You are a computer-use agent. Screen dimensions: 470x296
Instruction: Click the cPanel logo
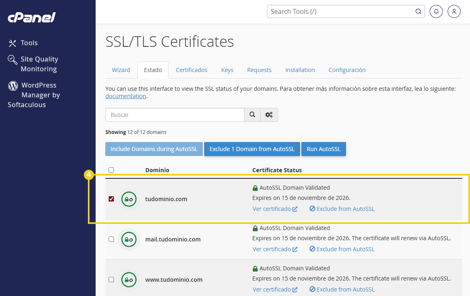pos(32,18)
